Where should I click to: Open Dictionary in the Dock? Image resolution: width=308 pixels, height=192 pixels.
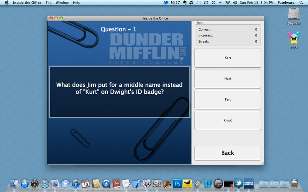[x=116, y=184]
